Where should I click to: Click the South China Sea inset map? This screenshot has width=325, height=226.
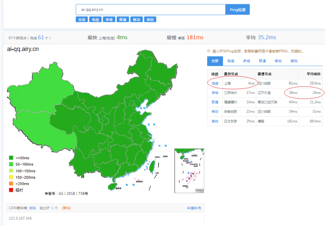(189, 171)
